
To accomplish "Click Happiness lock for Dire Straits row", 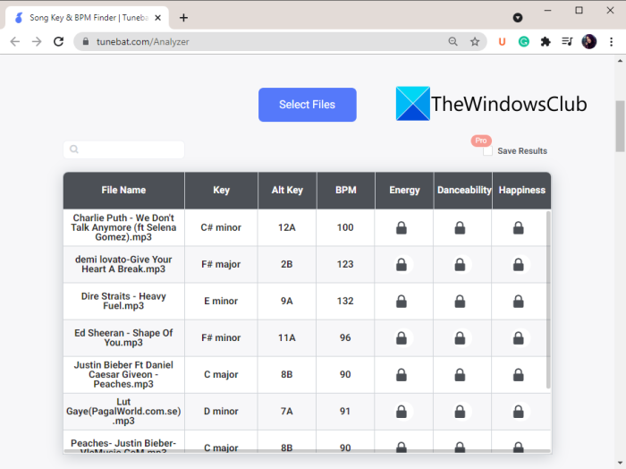I will click(x=518, y=302).
